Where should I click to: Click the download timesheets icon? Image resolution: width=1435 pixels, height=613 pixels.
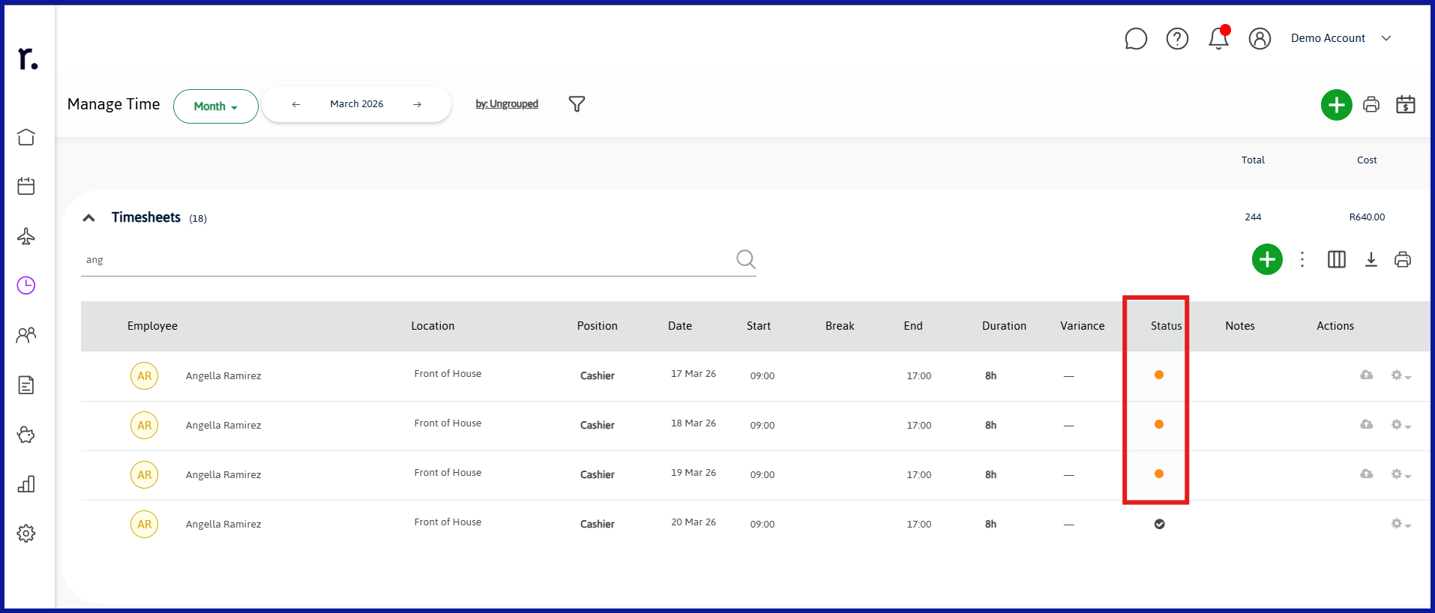pos(1371,259)
